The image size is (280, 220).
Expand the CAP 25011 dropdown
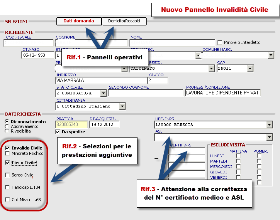[x=250, y=69]
